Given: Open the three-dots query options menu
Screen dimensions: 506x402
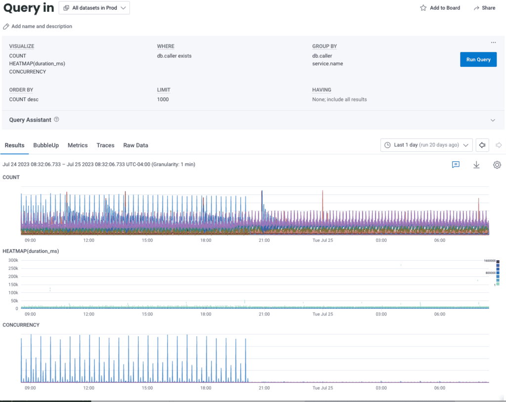Looking at the screenshot, I should coord(493,43).
